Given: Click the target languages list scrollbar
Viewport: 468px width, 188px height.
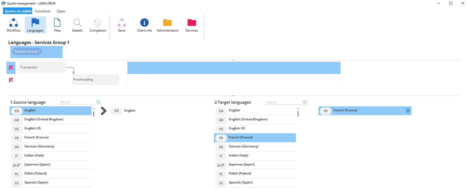Looking at the screenshot, I should pos(298,114).
